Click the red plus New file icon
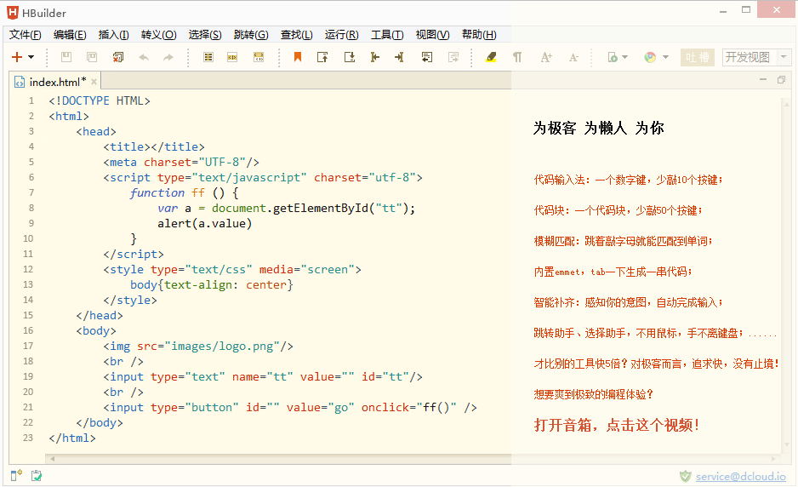 (17, 57)
